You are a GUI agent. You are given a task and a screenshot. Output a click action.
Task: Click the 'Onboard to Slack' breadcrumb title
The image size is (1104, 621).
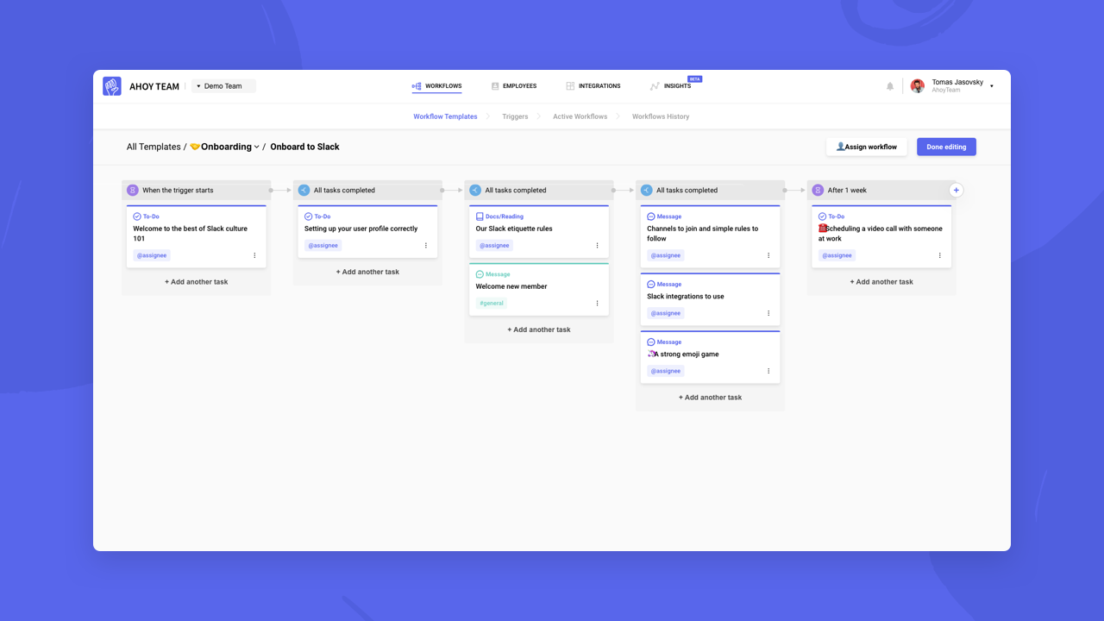304,147
